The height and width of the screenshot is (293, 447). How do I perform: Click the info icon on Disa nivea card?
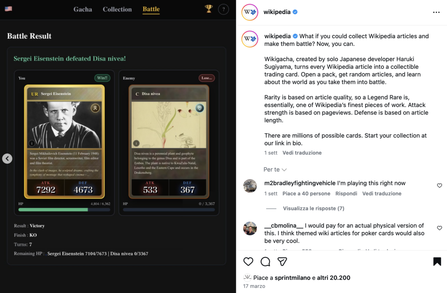point(136,143)
